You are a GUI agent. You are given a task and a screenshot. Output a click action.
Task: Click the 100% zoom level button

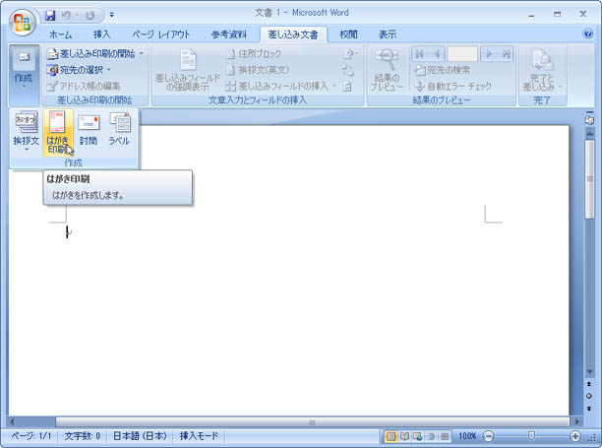(467, 435)
